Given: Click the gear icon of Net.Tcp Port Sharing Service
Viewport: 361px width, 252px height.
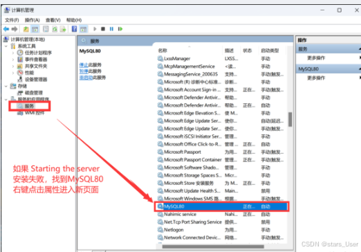Looking at the screenshot, I should click(x=160, y=222).
